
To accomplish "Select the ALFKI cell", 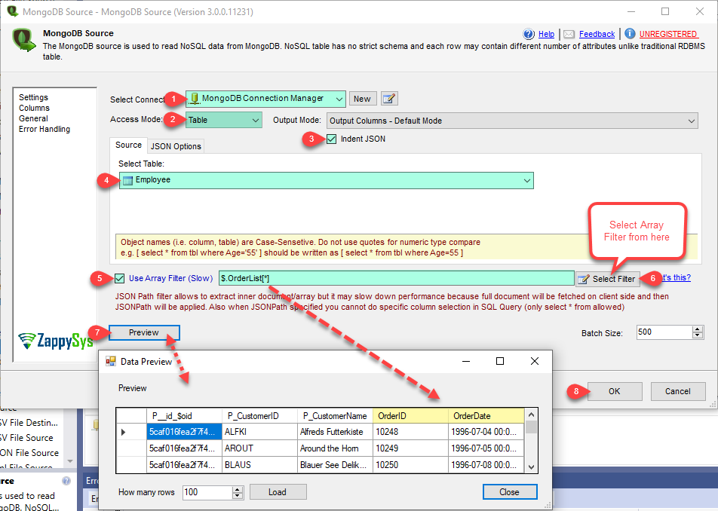I will [259, 432].
